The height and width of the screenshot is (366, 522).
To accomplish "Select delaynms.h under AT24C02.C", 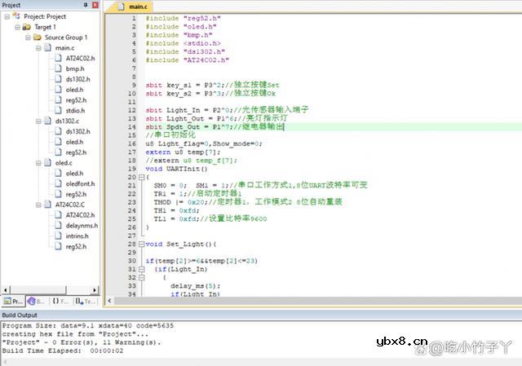I will pos(81,225).
